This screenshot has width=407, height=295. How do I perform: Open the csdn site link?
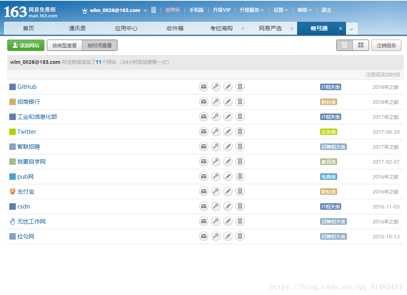click(23, 206)
